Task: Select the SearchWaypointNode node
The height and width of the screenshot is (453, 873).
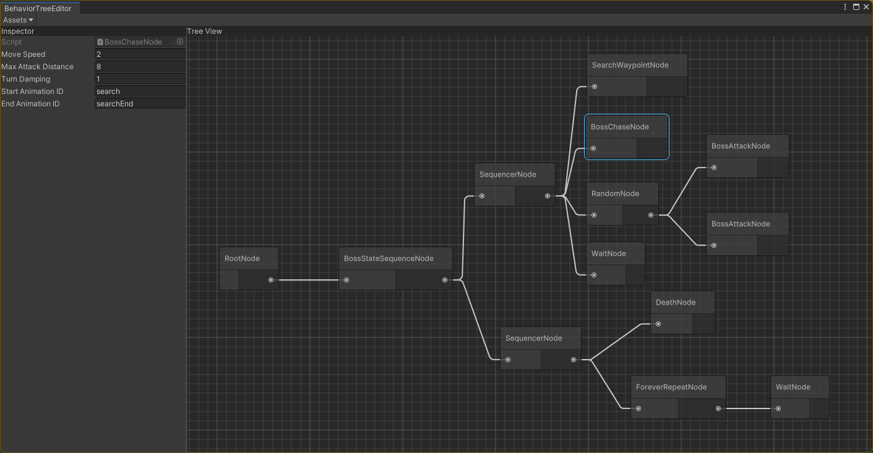Action: [637, 75]
